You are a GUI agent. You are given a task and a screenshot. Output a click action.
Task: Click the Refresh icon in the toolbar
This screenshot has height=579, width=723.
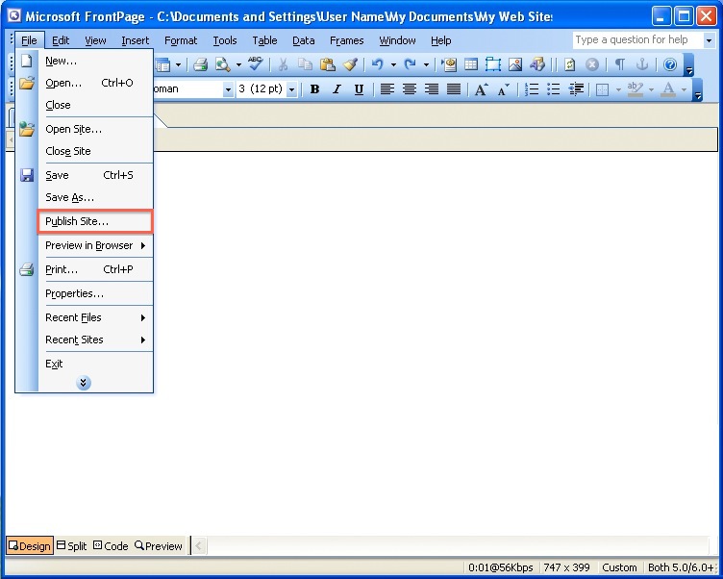pos(570,64)
